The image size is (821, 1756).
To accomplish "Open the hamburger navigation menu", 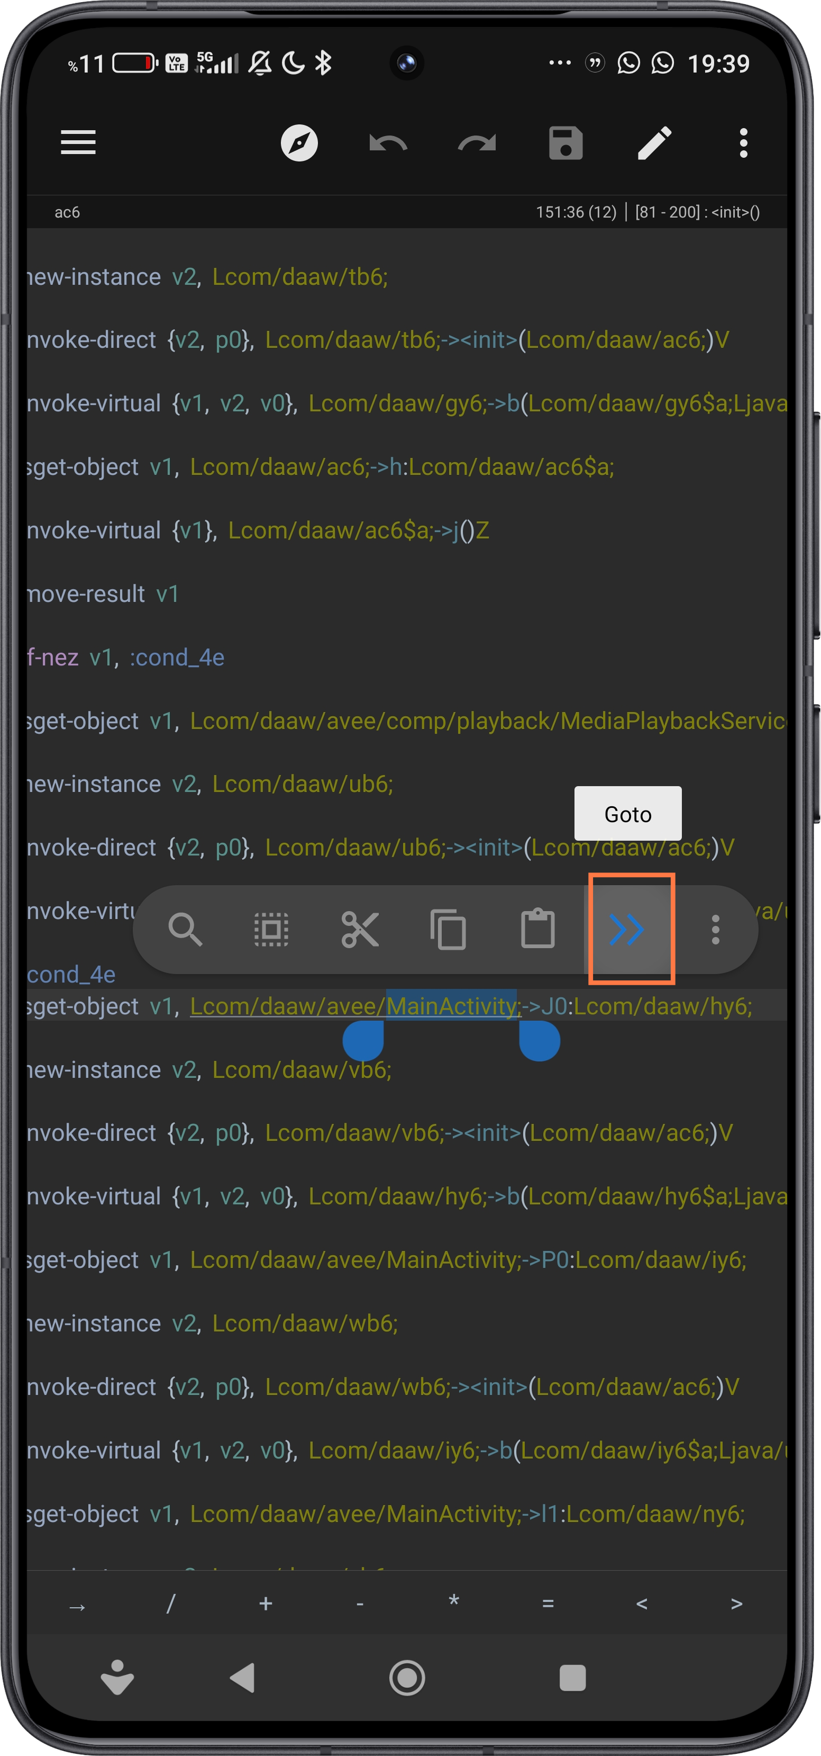I will (78, 143).
